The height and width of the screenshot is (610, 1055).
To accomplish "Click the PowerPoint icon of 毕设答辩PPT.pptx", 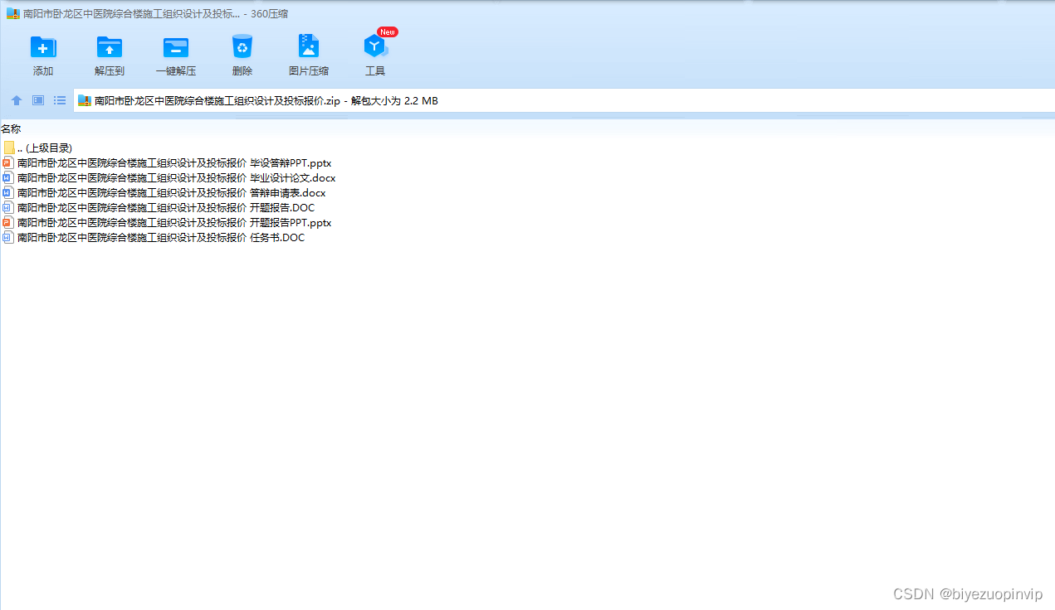I will click(x=8, y=163).
